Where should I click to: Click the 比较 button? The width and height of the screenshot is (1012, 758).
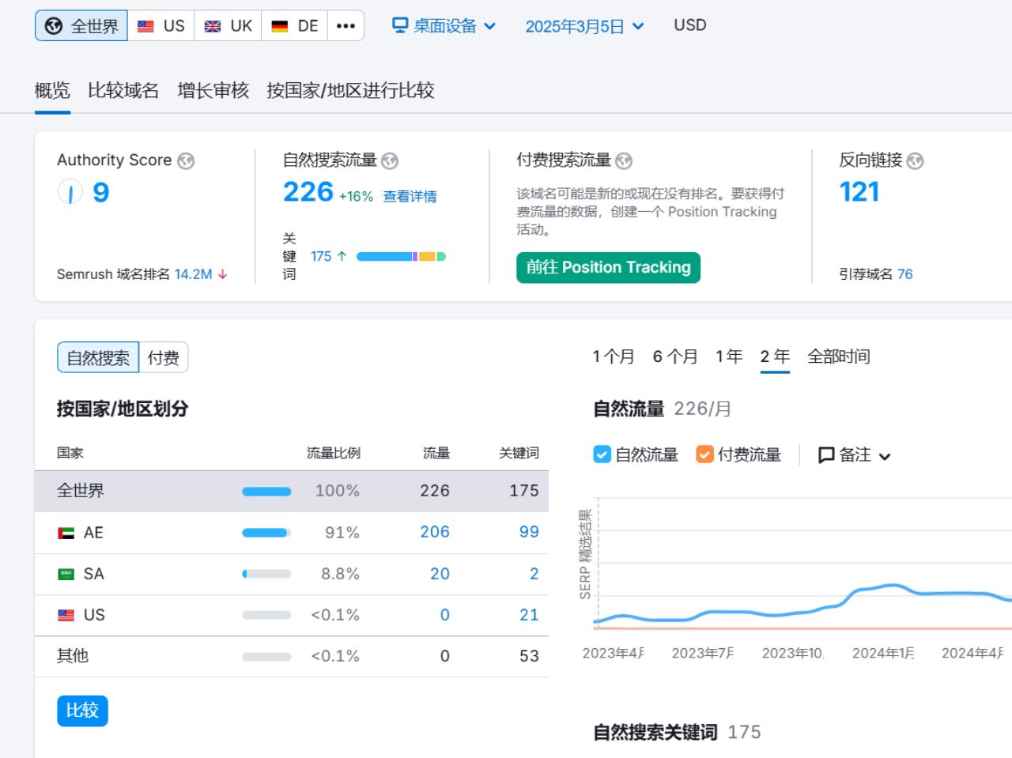tap(82, 711)
